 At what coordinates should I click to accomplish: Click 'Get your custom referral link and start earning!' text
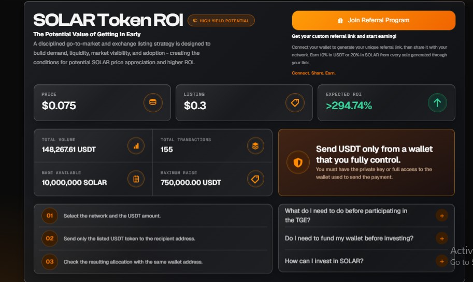pos(344,36)
